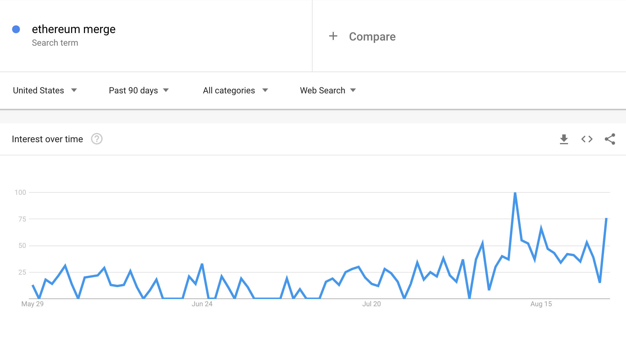Screen dimensions: 626x347
Task: Click the last data point on chart
Action: click(x=606, y=219)
